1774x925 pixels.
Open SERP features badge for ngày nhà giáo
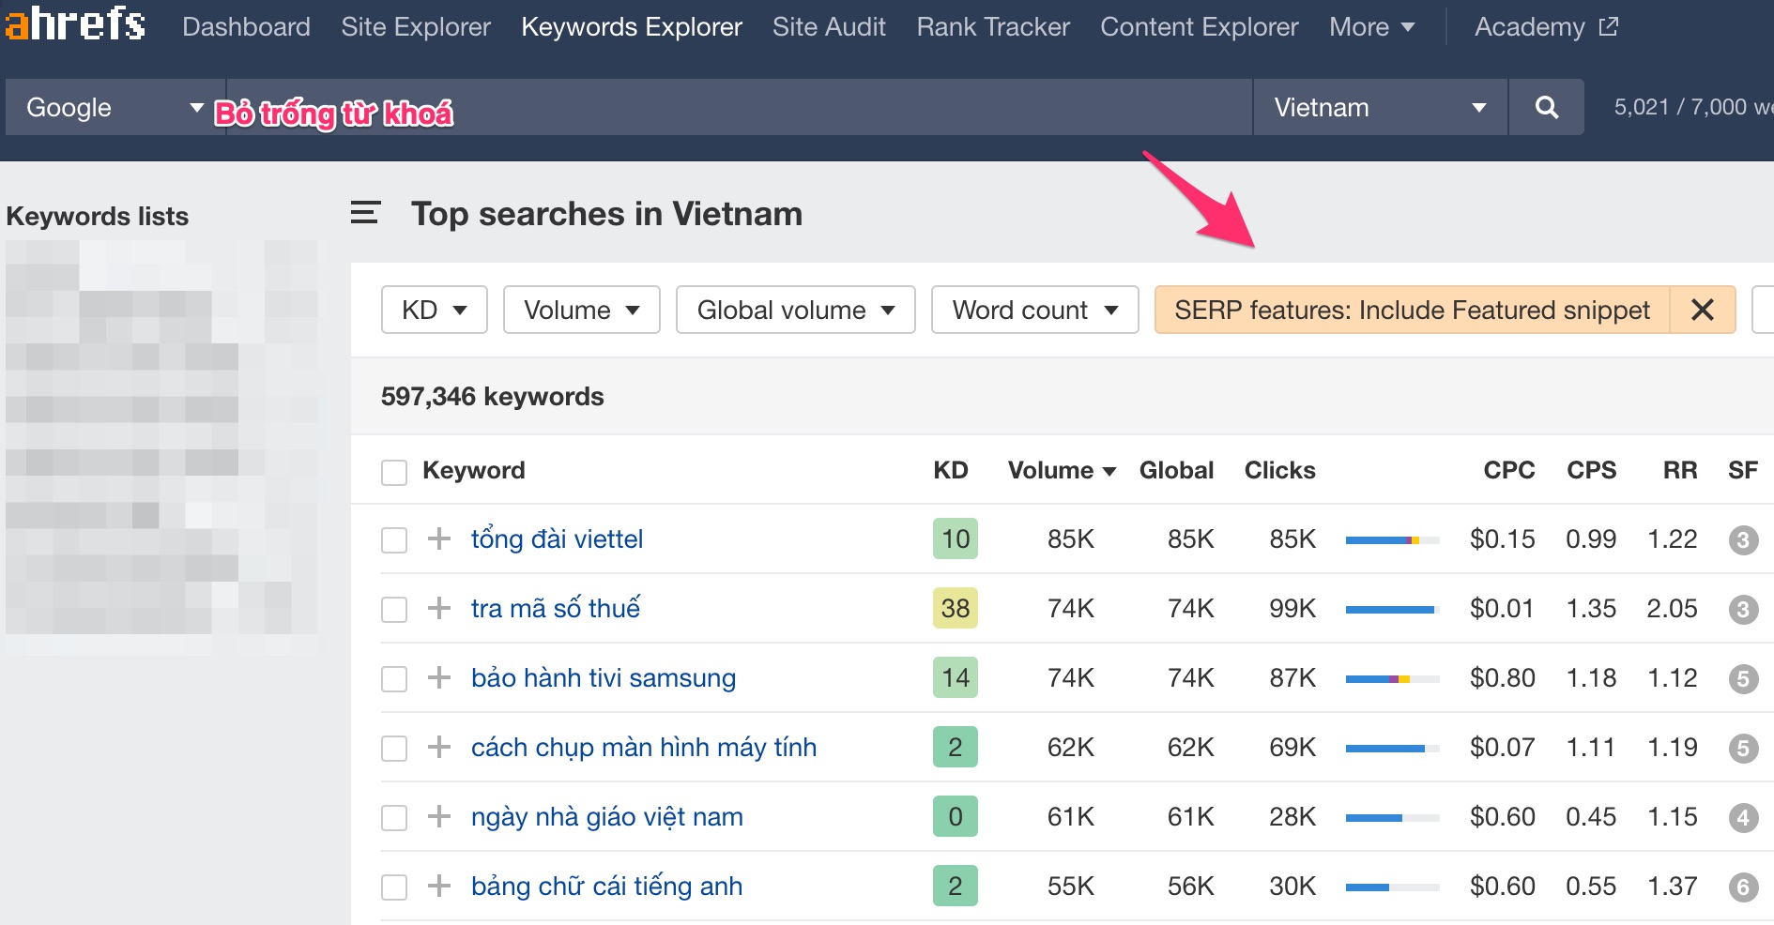point(1743,817)
